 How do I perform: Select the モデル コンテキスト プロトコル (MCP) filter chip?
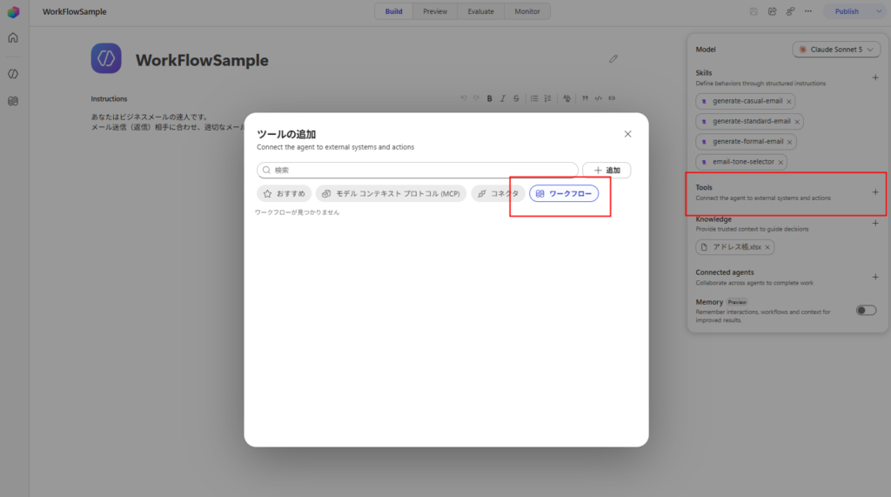(391, 193)
